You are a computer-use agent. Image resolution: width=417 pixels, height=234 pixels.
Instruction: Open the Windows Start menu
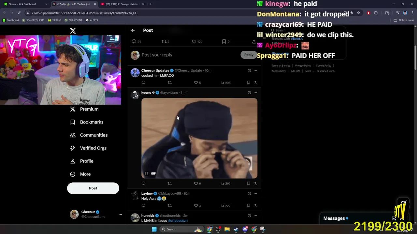click(x=154, y=229)
